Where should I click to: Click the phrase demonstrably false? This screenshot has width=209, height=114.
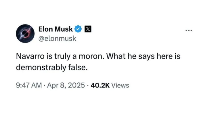pyautogui.click(x=52, y=68)
